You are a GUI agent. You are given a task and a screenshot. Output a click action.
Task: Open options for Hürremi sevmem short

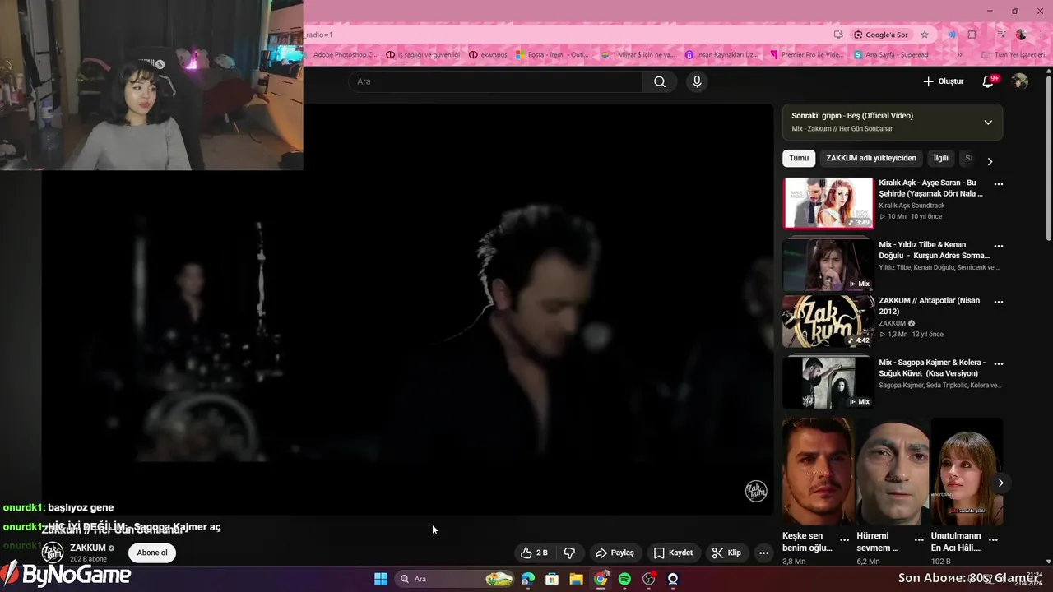click(919, 540)
